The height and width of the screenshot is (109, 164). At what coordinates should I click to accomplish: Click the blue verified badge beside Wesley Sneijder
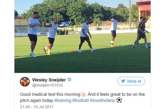tap(69, 80)
